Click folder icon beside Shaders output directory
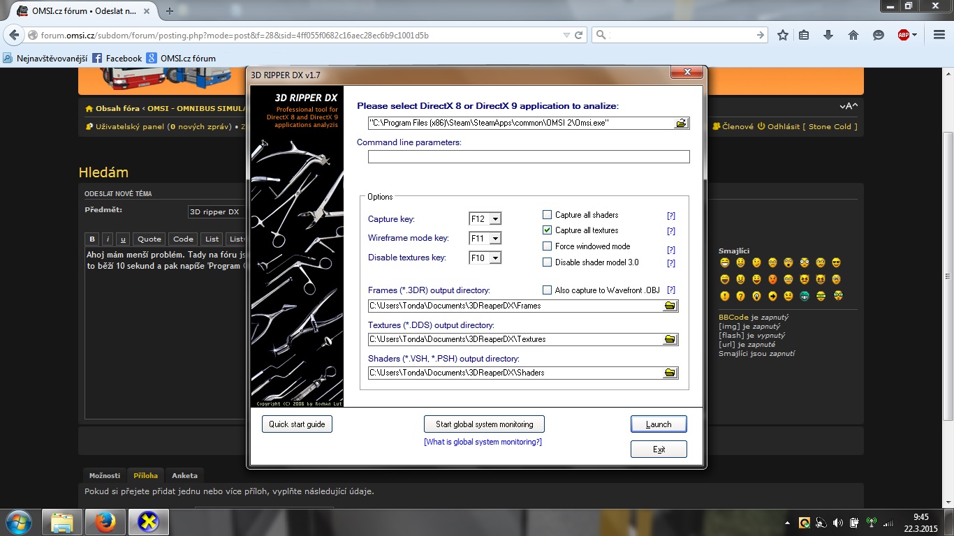Image resolution: width=954 pixels, height=536 pixels. pyautogui.click(x=670, y=373)
